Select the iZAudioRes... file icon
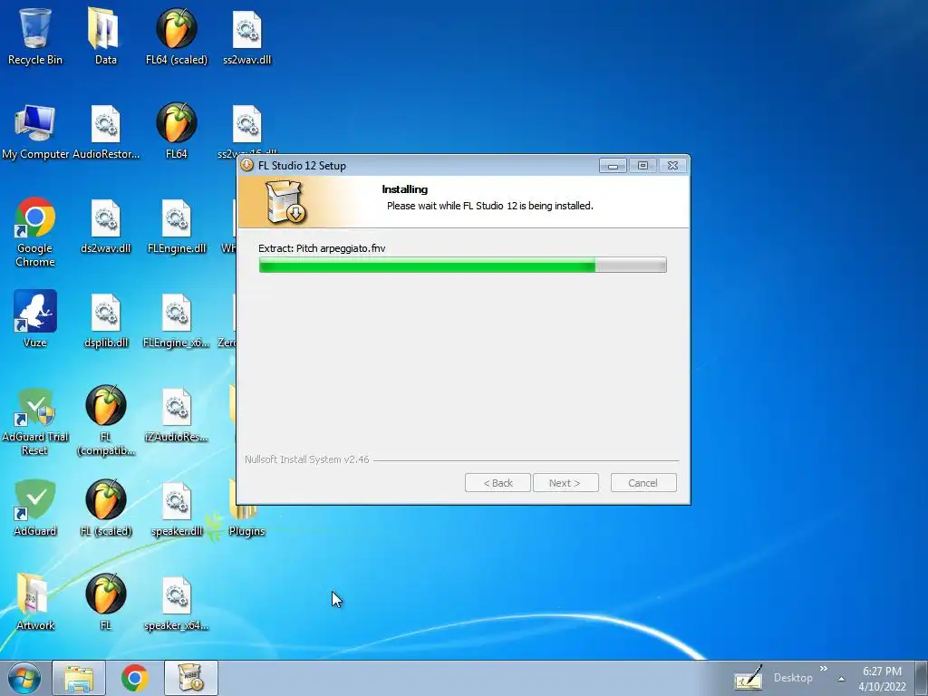Image resolution: width=928 pixels, height=696 pixels. [177, 414]
